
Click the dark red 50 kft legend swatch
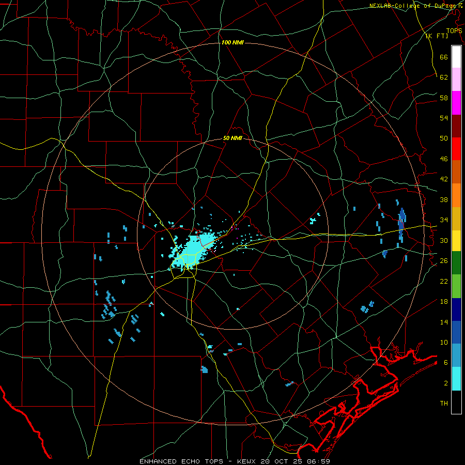pyautogui.click(x=456, y=126)
